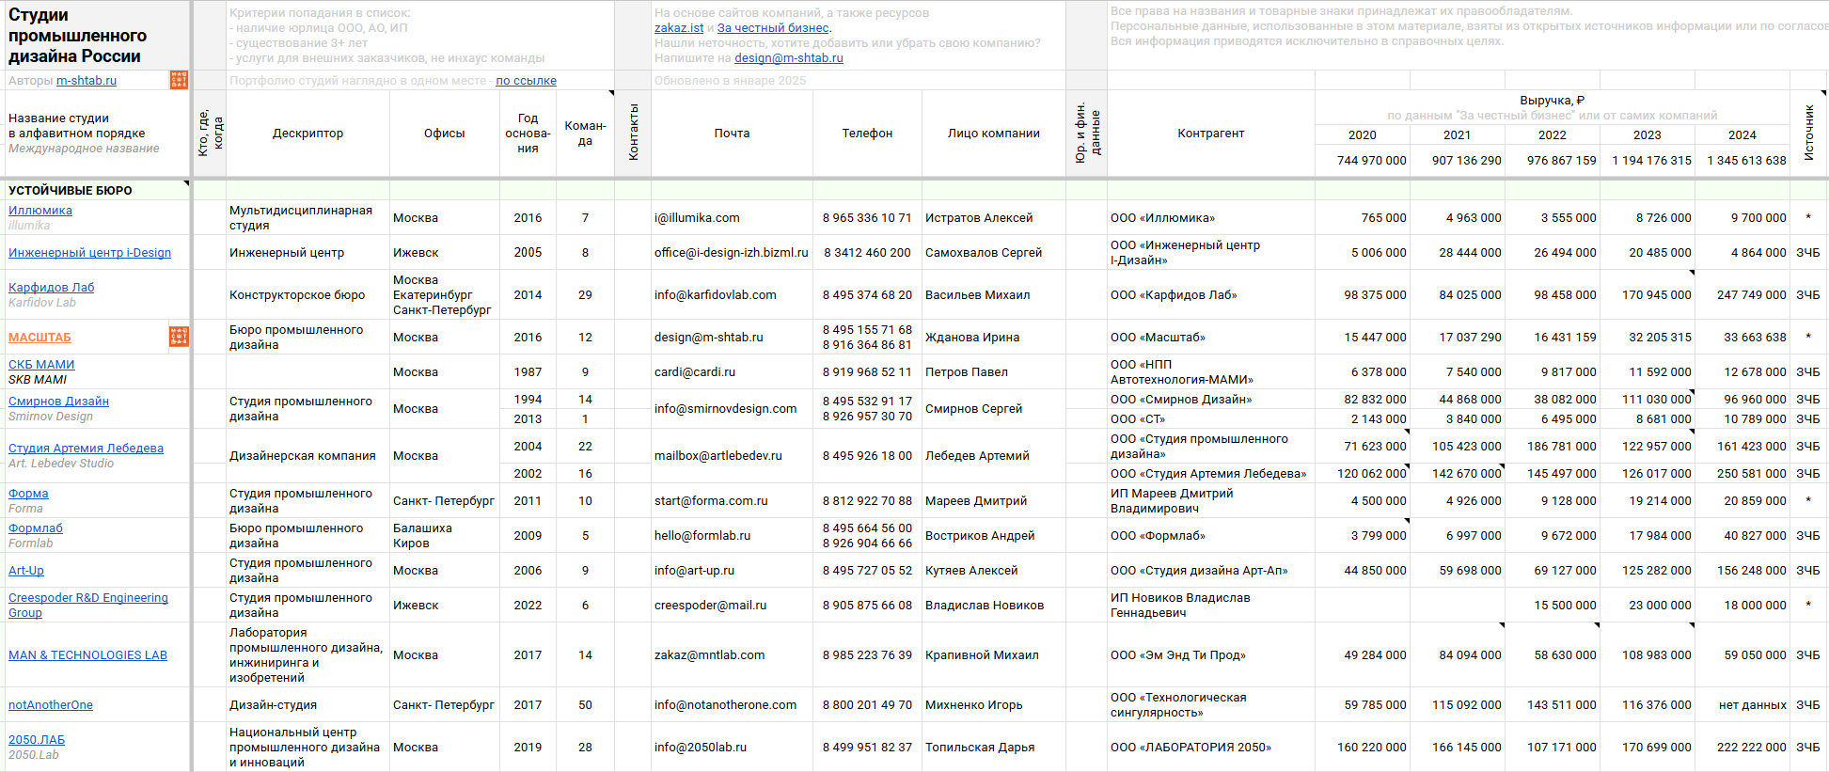The height and width of the screenshot is (772, 1829).
Task: Open the notAnotherOne studio link
Action: click(x=51, y=705)
